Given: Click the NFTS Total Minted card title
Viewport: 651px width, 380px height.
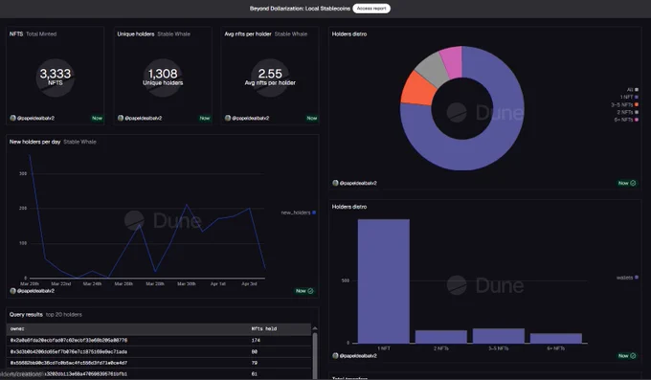Looking at the screenshot, I should [33, 34].
